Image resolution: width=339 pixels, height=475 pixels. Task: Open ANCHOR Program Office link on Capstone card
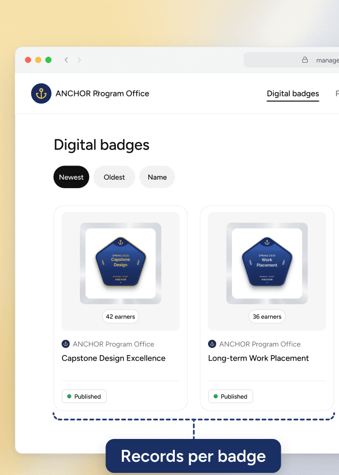[113, 344]
